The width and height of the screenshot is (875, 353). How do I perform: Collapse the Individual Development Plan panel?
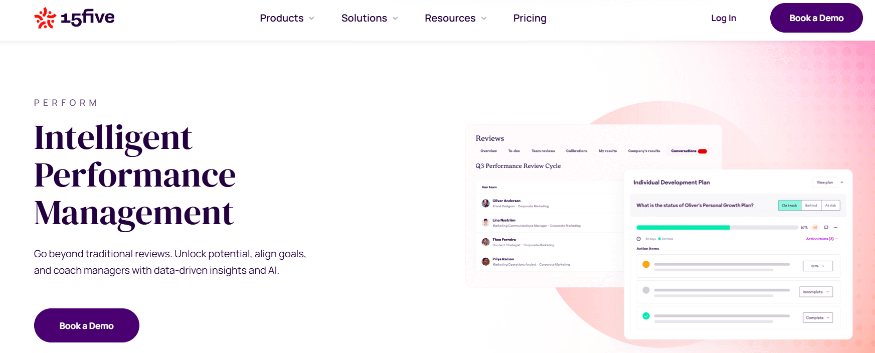(842, 183)
